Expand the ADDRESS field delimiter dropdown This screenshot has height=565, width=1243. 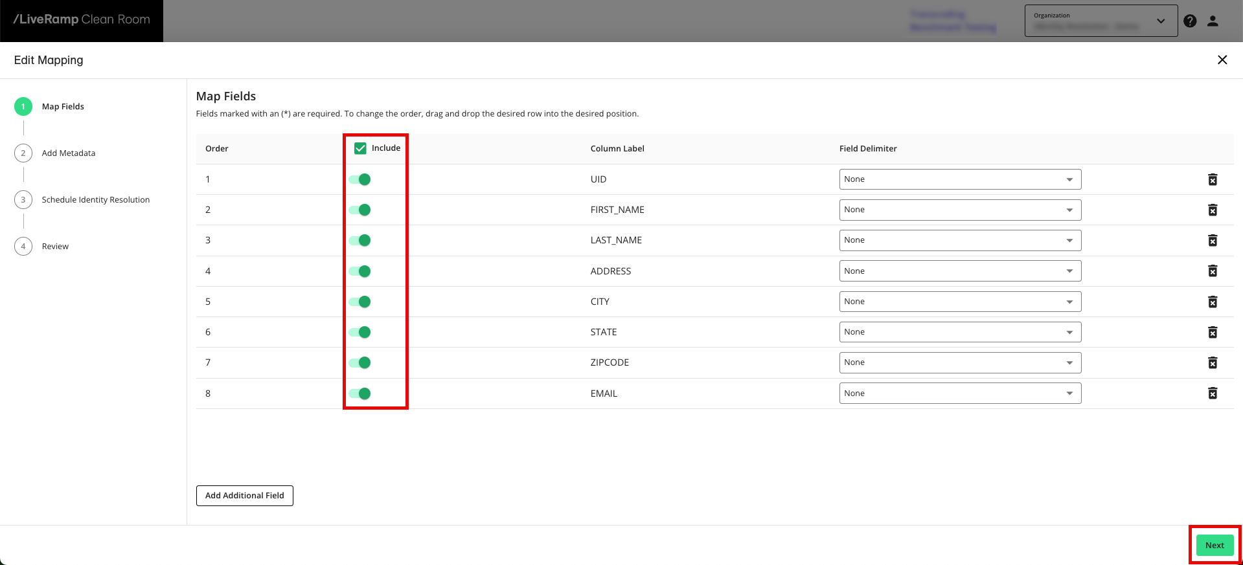[x=959, y=271]
